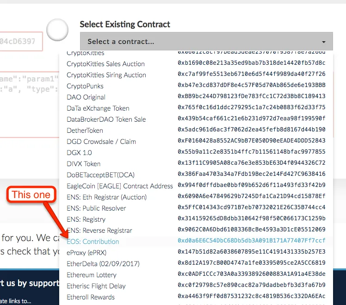Pick EagleCoin [EAGLE] Contract Address
The image size is (346, 305).
[120, 186]
